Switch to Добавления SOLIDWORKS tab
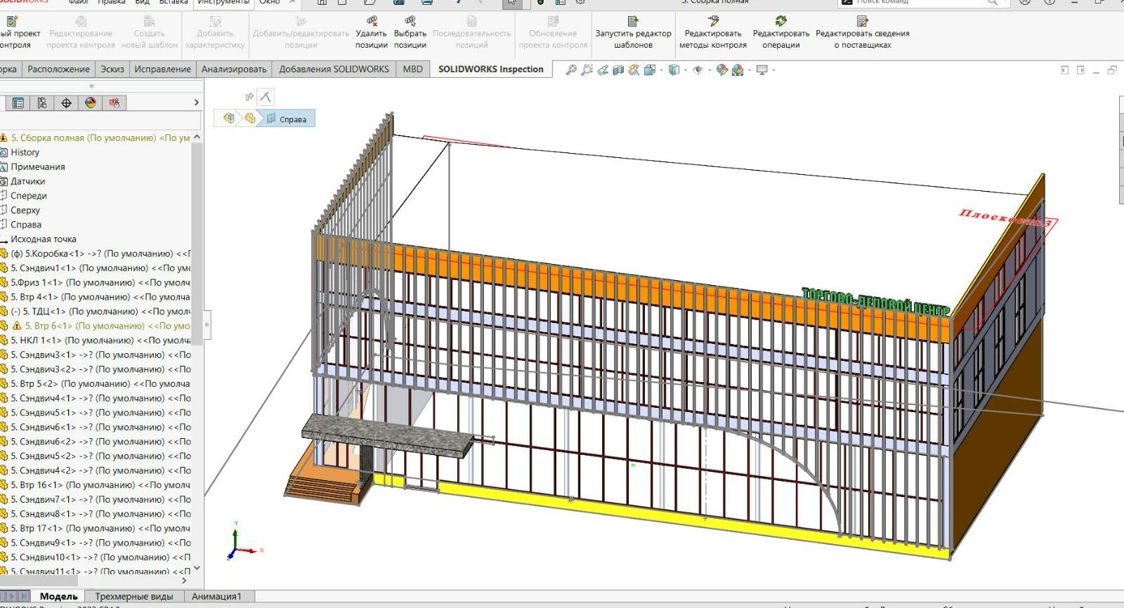The width and height of the screenshot is (1124, 608). click(334, 69)
